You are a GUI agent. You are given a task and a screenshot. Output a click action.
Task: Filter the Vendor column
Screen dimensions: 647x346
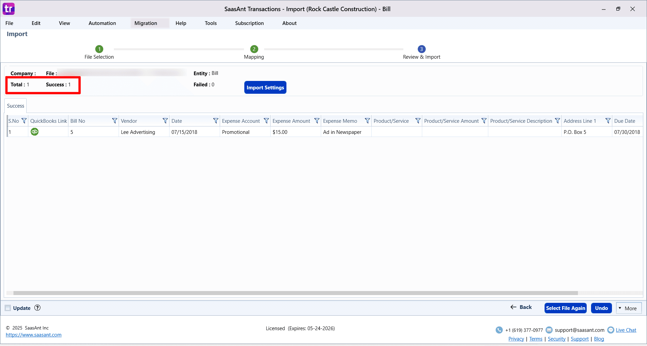point(165,121)
